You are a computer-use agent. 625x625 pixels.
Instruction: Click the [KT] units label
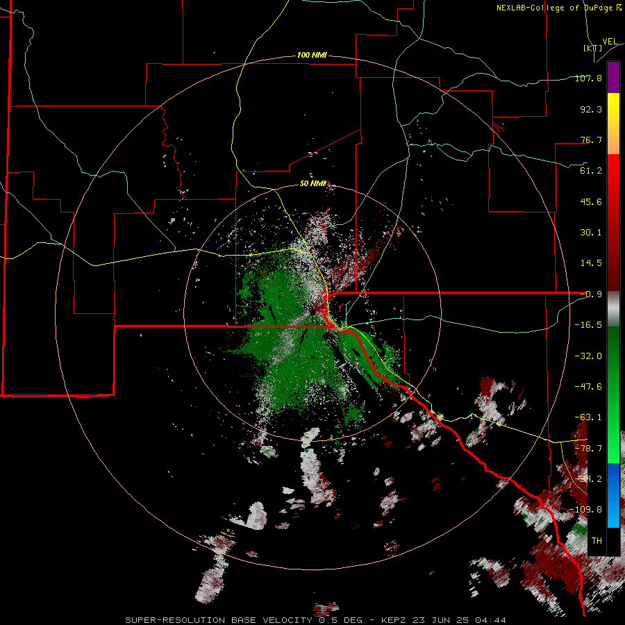click(593, 48)
